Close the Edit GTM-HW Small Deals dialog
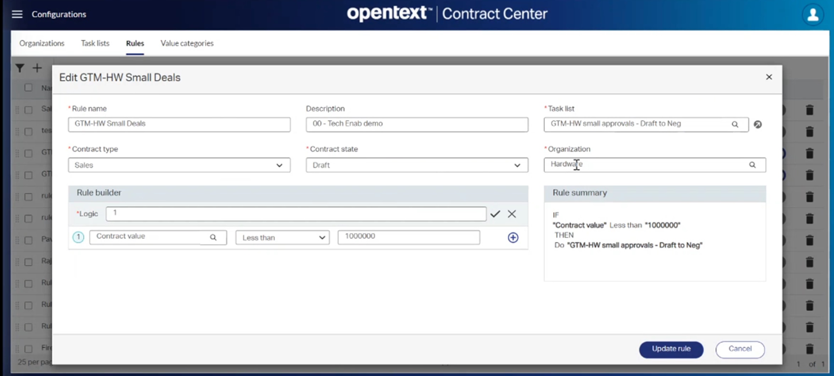The width and height of the screenshot is (834, 376). click(769, 77)
